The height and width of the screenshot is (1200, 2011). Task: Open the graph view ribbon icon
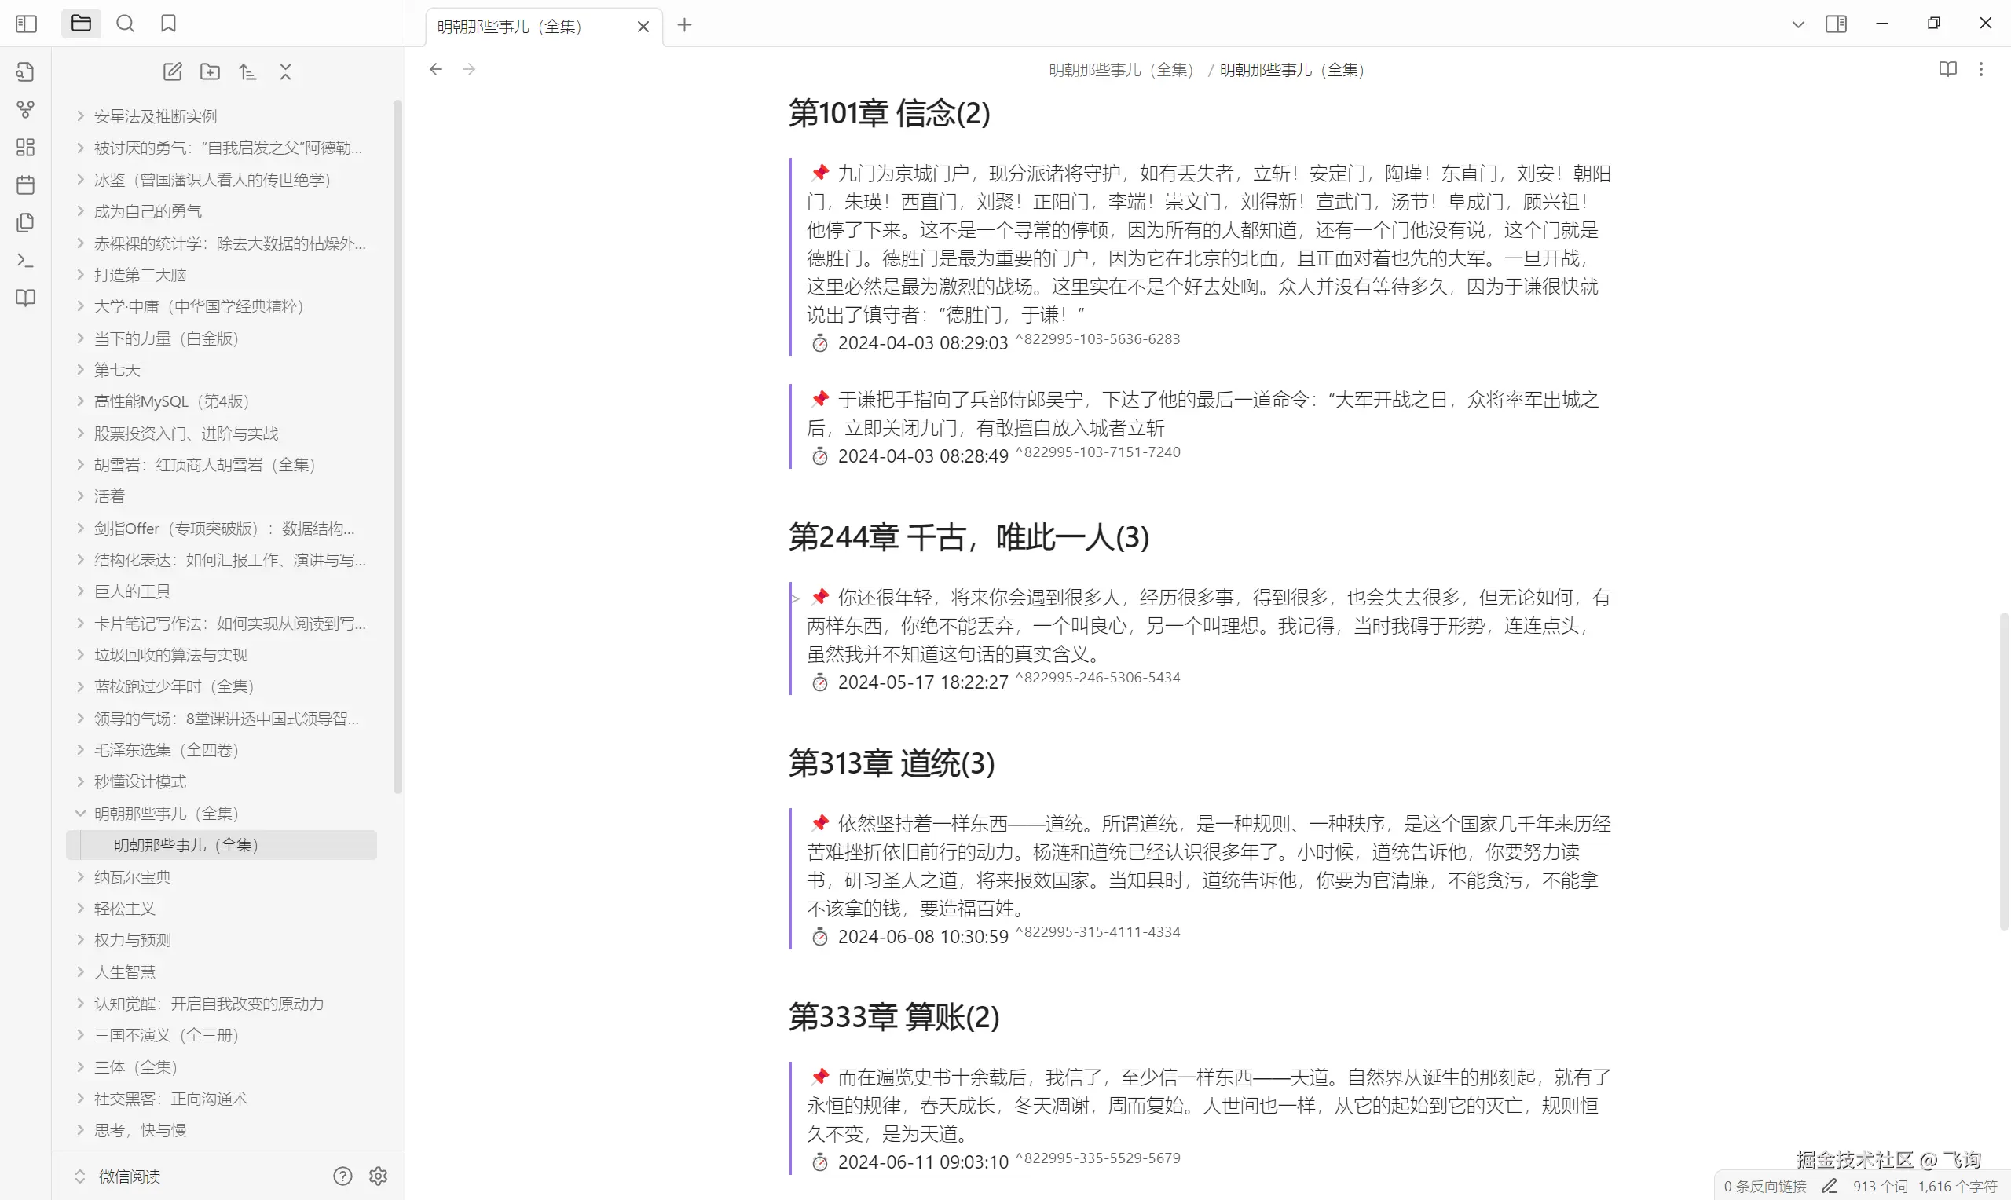26,109
